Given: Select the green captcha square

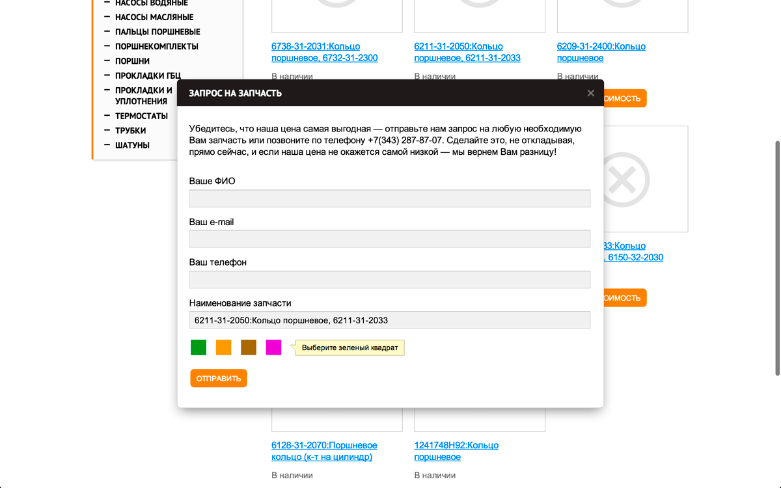Looking at the screenshot, I should click(199, 347).
